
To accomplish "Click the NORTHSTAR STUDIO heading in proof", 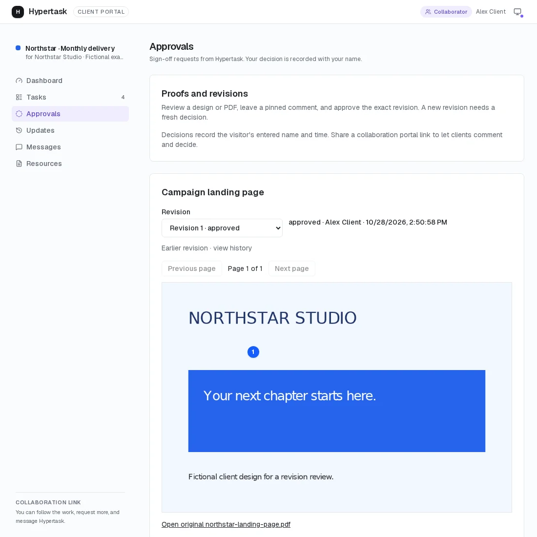I will click(x=272, y=318).
